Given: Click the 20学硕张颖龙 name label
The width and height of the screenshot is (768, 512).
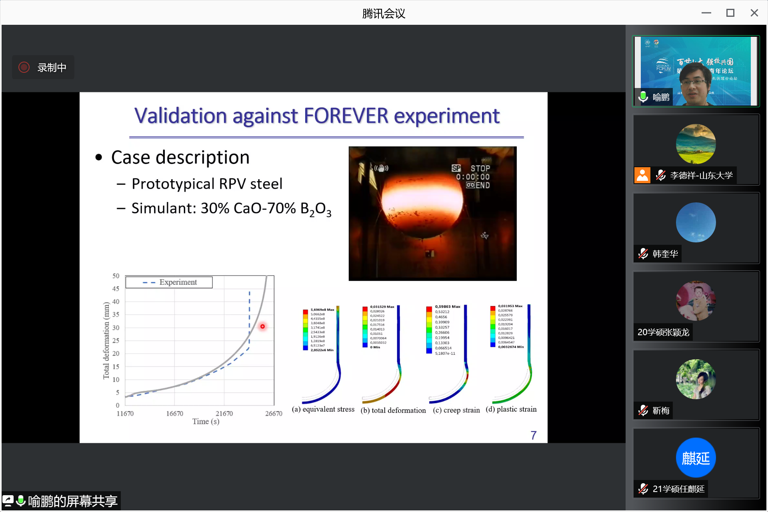Looking at the screenshot, I should click(x=663, y=332).
